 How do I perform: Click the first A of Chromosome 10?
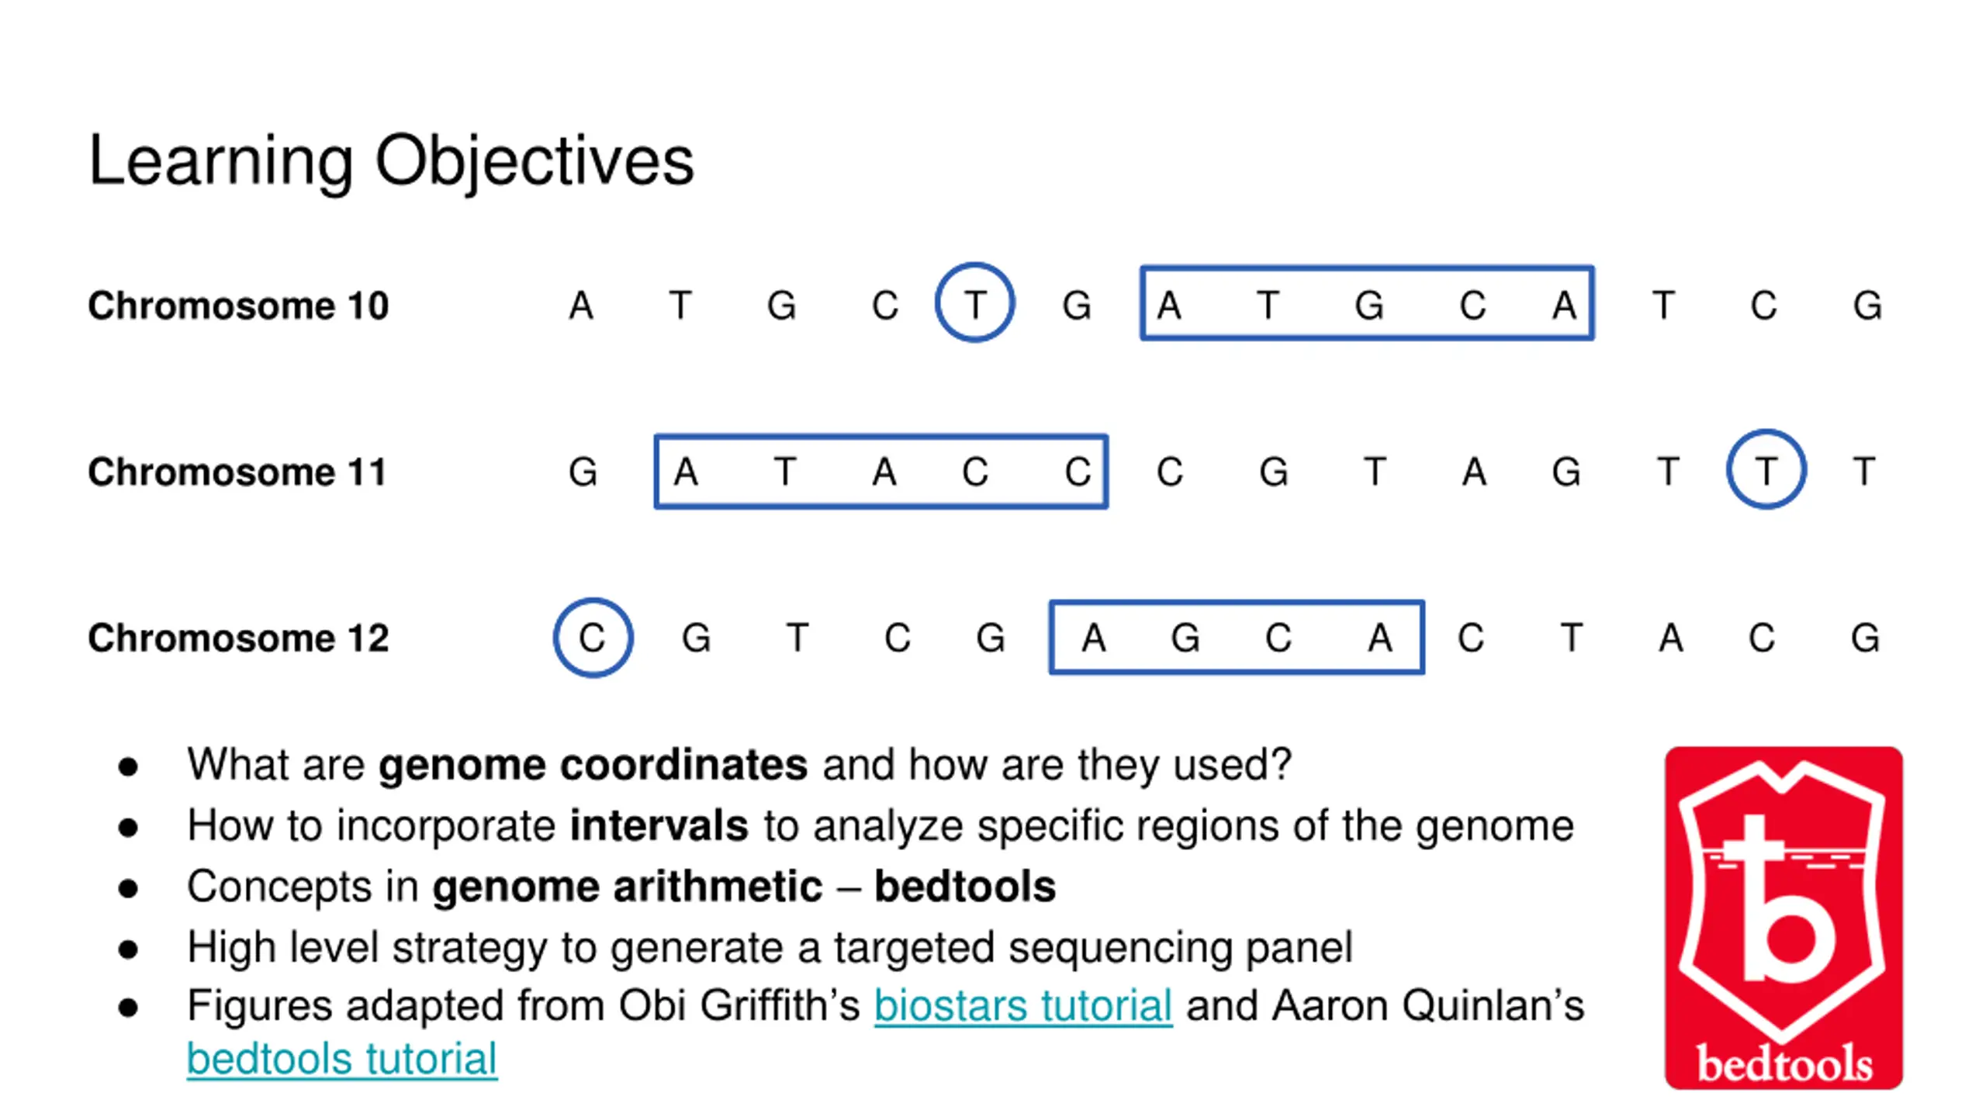(581, 306)
